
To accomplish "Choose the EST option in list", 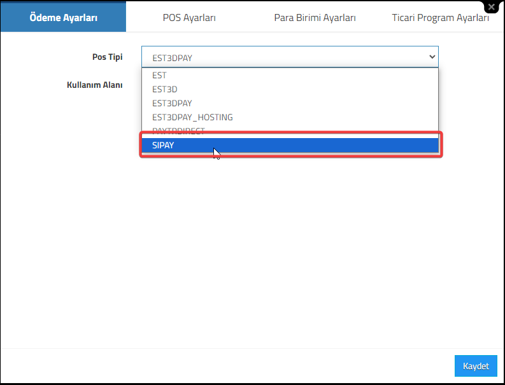I will [x=290, y=75].
